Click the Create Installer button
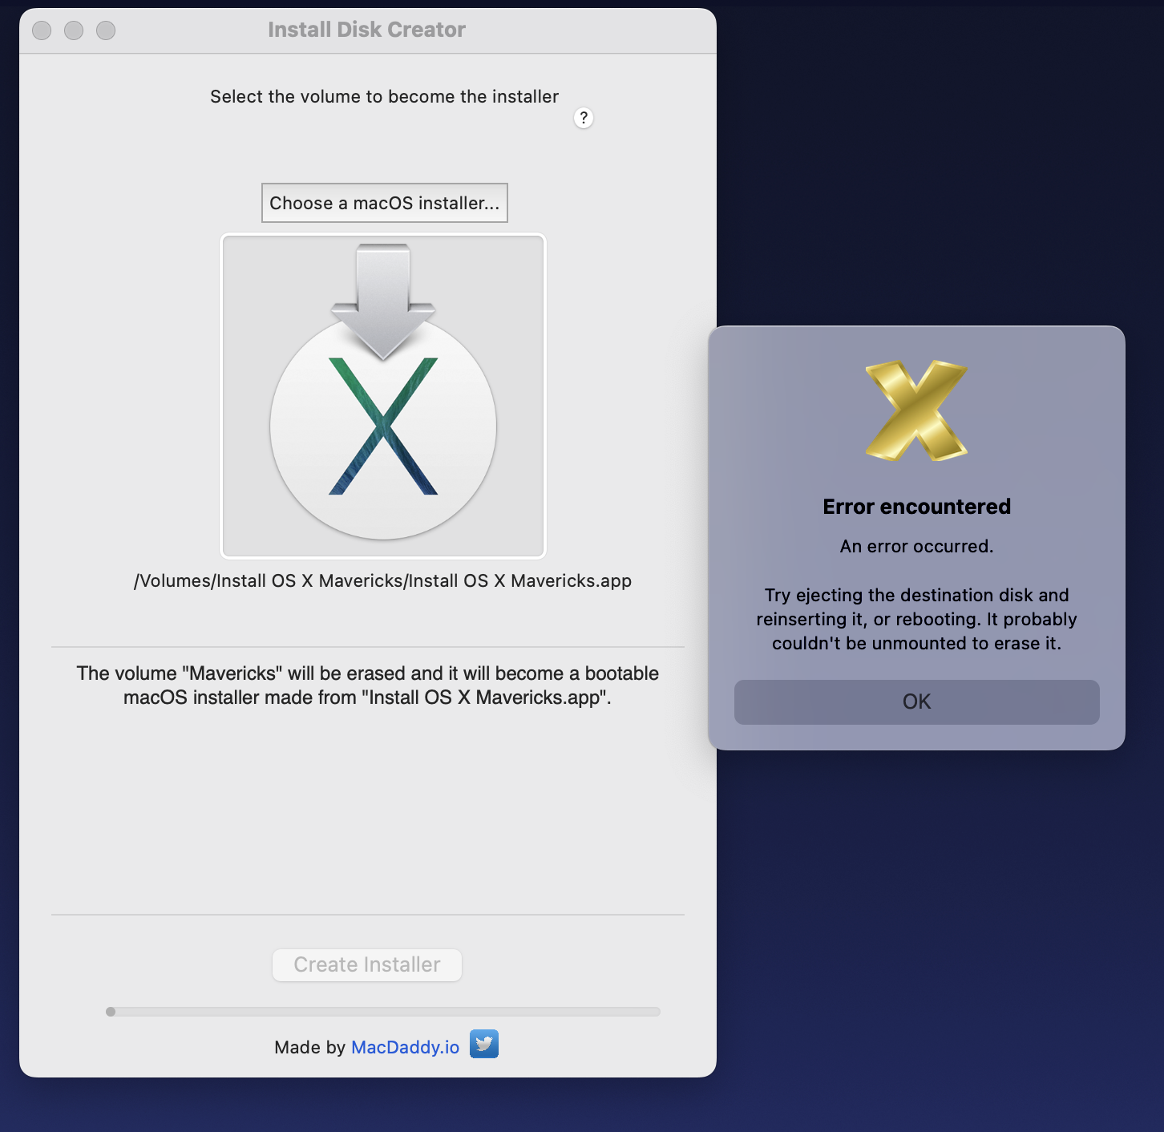 [367, 964]
